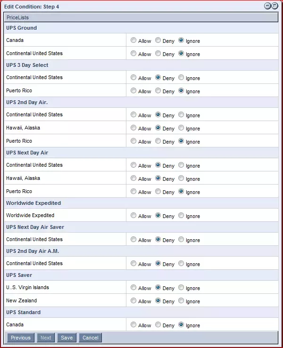
Task: Set New Zealand to Allow
Action: [x=133, y=300]
